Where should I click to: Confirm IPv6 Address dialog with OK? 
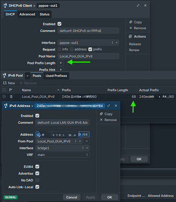click(110, 197)
